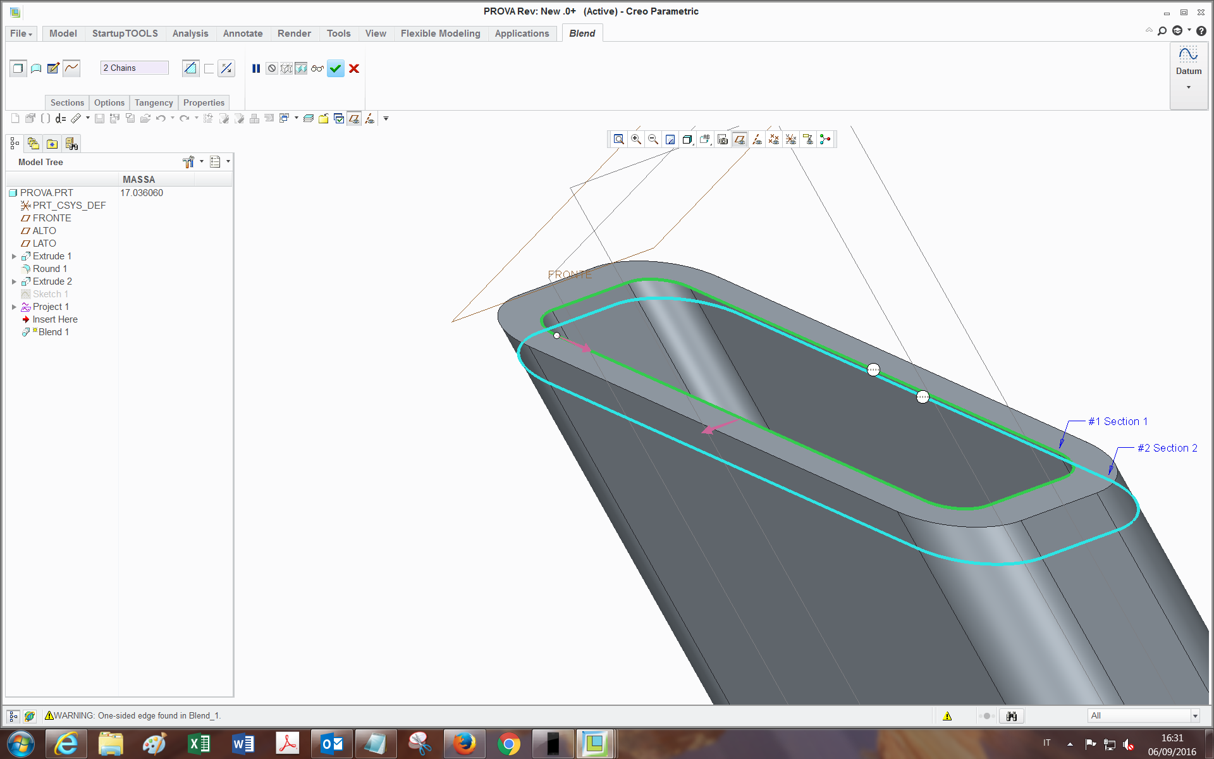Toggle point display in graphics toolbar
Image resolution: width=1214 pixels, height=759 pixels.
[774, 139]
